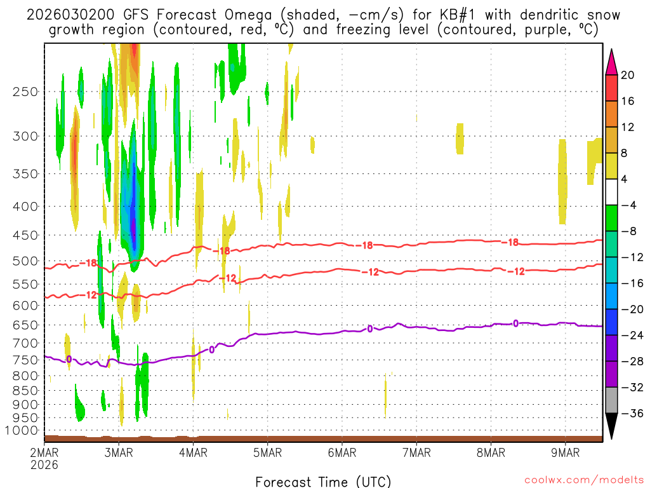Click the 850 pressure level label
This screenshot has width=650, height=488.
(25, 391)
